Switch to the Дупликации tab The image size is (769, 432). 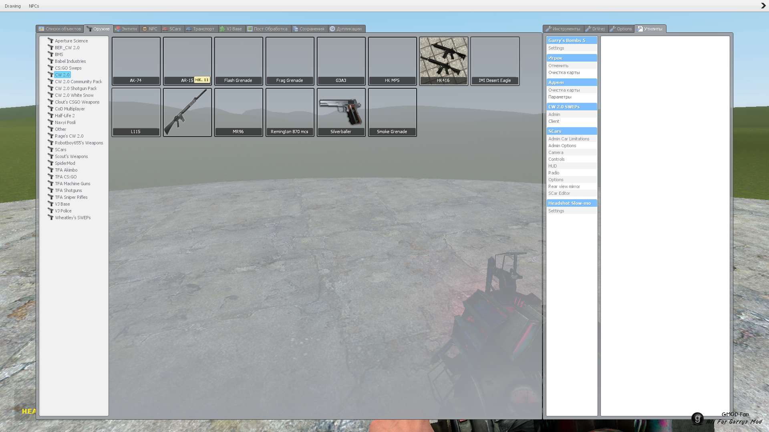point(346,29)
